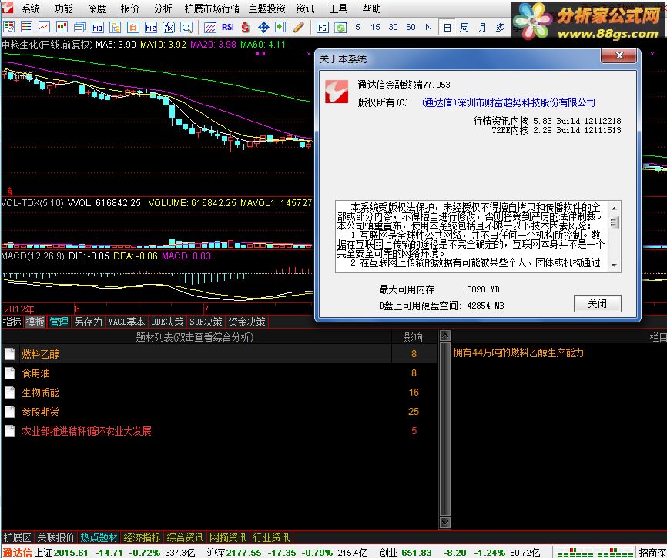Screen dimensions: 667x558
Task: Click the F12 trading icon
Action: click(151, 27)
